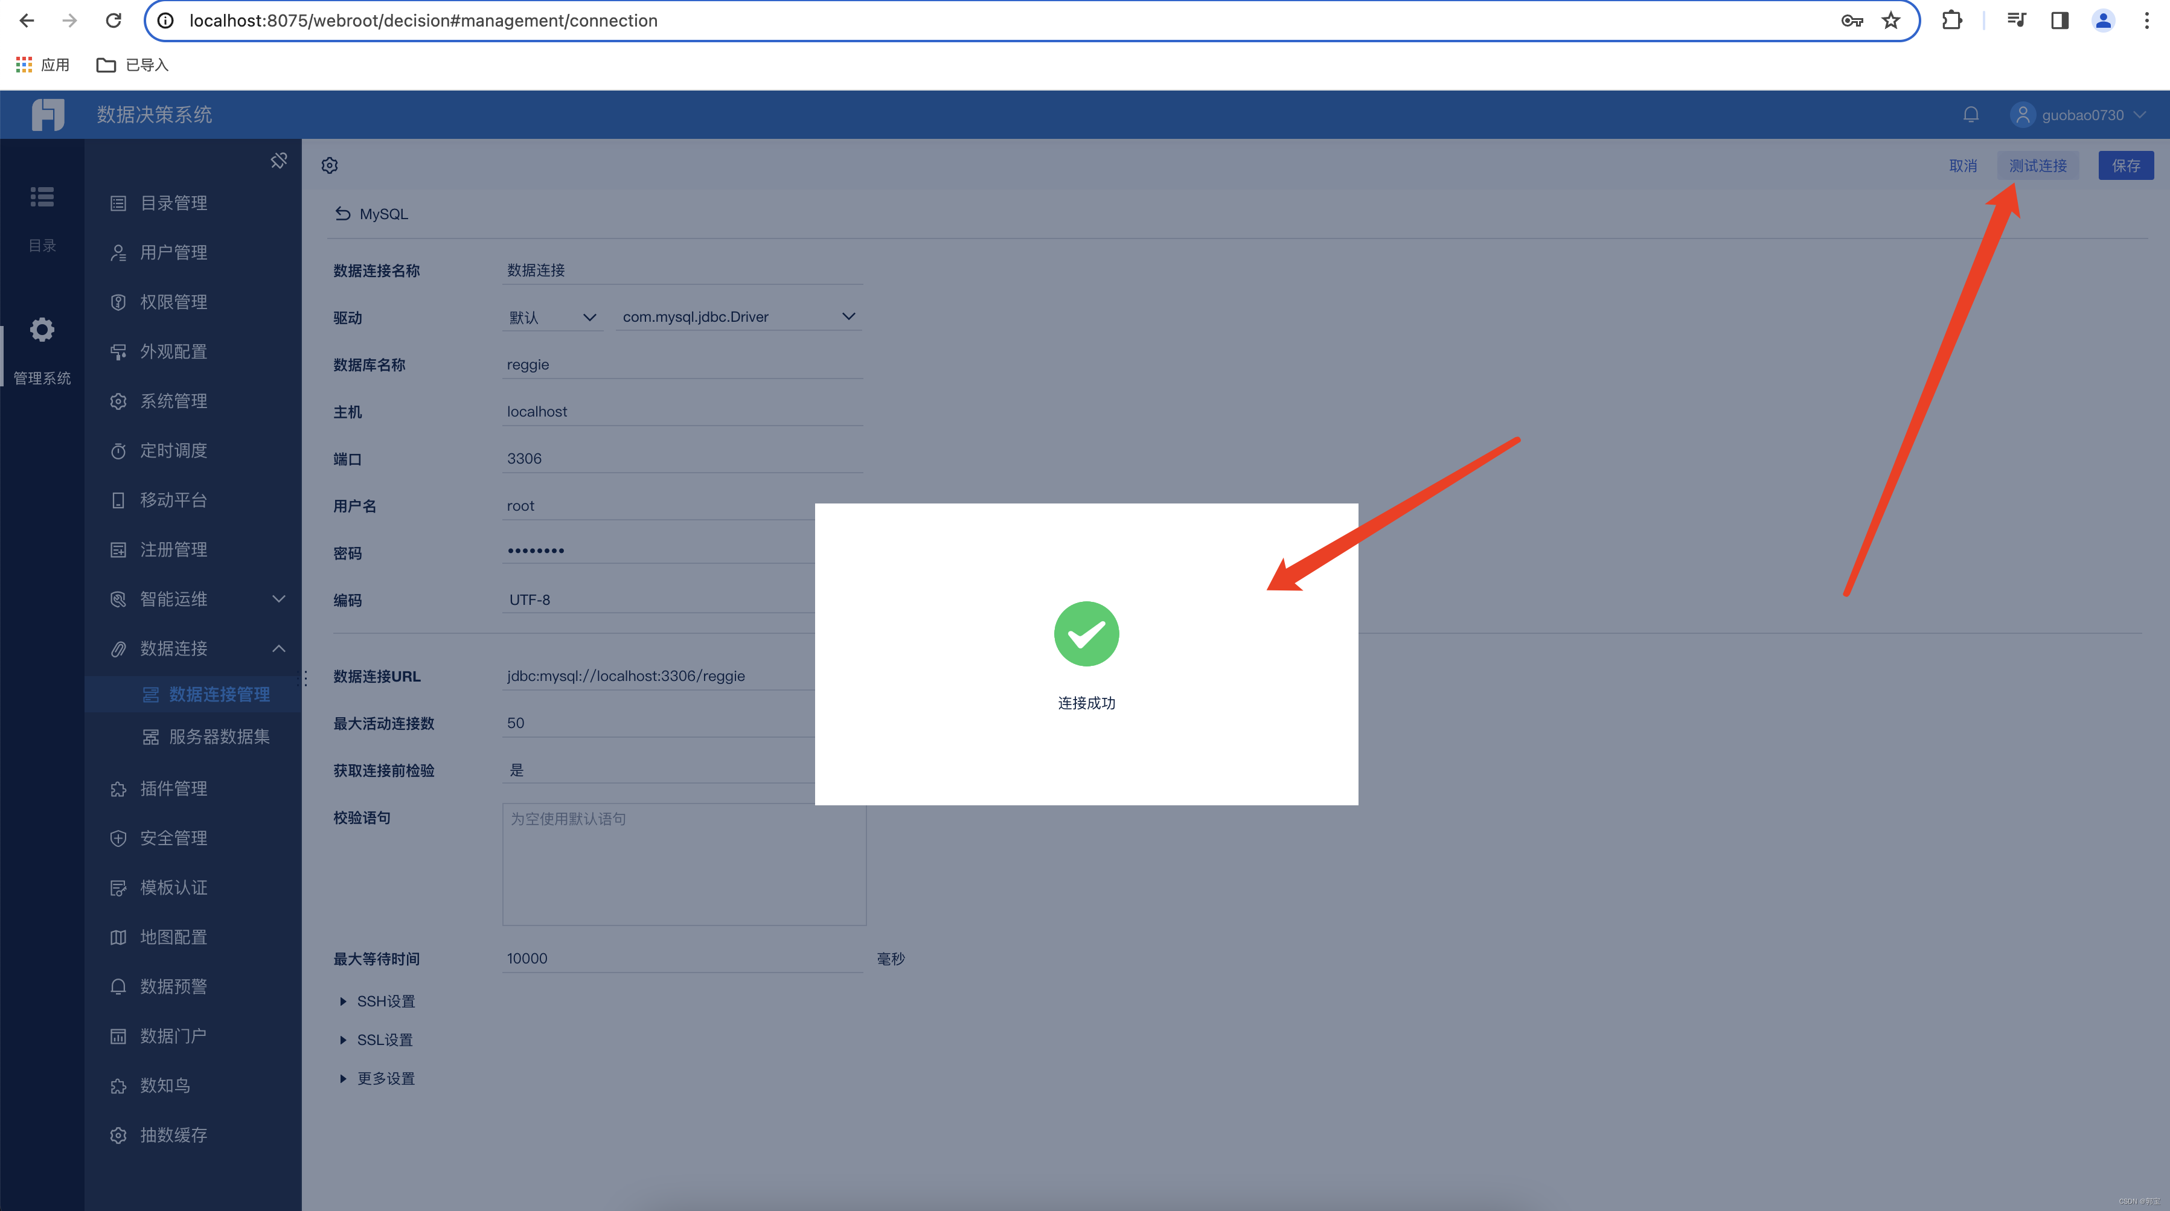Click the settings gear above MySQL

(x=330, y=165)
